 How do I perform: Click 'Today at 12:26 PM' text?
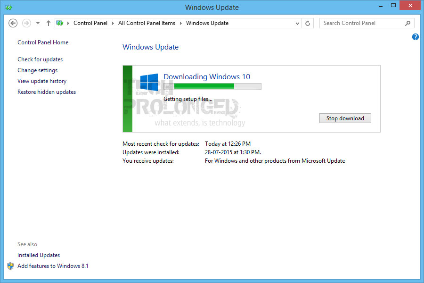pos(228,144)
